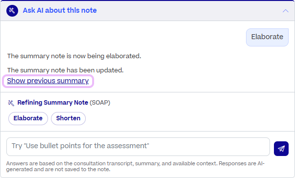
Task: Select the sent 'Elaborate' chat message bubble
Action: (x=267, y=37)
